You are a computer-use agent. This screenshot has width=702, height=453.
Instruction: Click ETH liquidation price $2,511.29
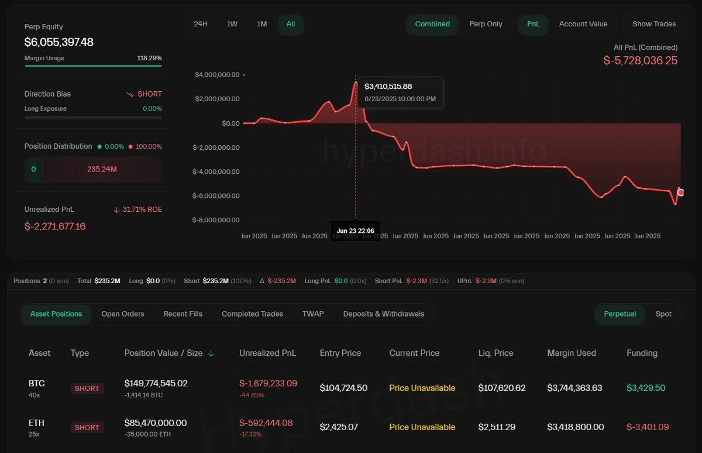[497, 427]
